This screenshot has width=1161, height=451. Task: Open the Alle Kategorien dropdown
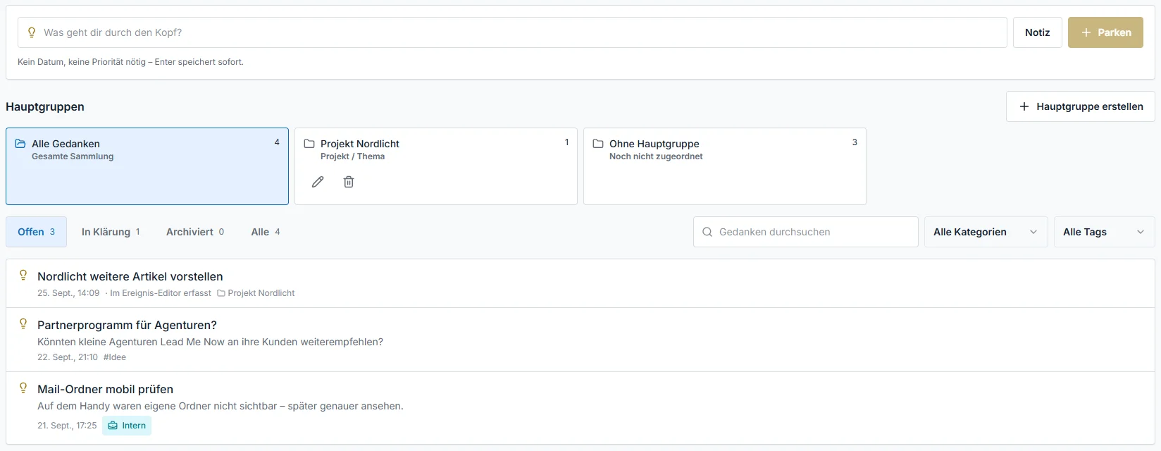pyautogui.click(x=986, y=232)
